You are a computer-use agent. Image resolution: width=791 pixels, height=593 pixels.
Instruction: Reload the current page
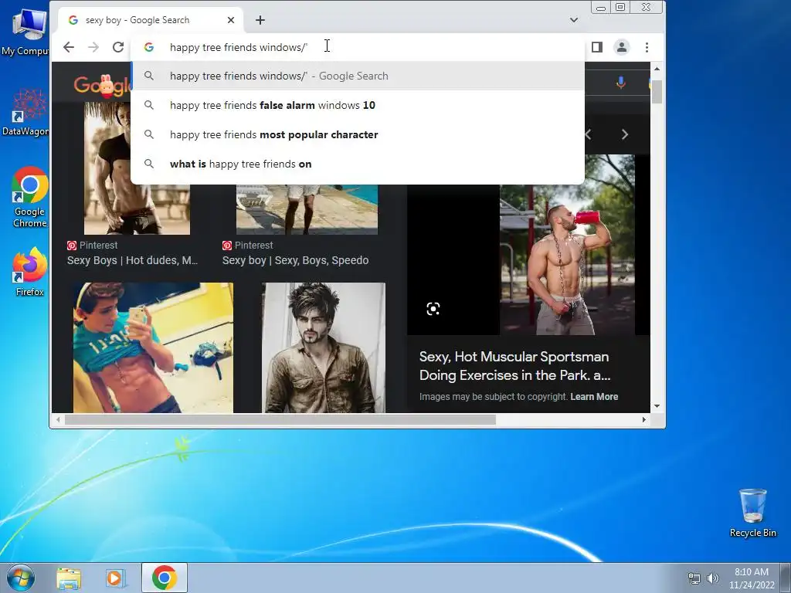118,47
